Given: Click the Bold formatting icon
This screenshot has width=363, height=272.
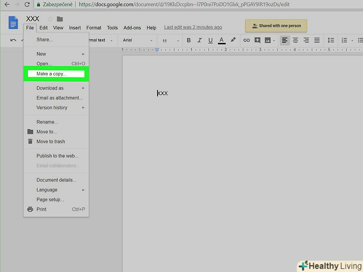Looking at the screenshot, I should (188, 40).
